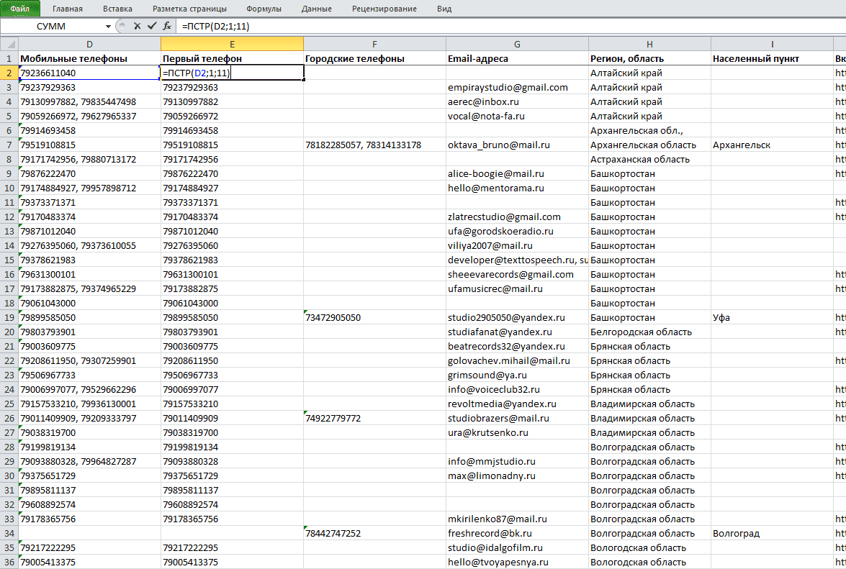The image size is (846, 569).
Task: Open the Формулы ribbon tab
Action: point(264,9)
